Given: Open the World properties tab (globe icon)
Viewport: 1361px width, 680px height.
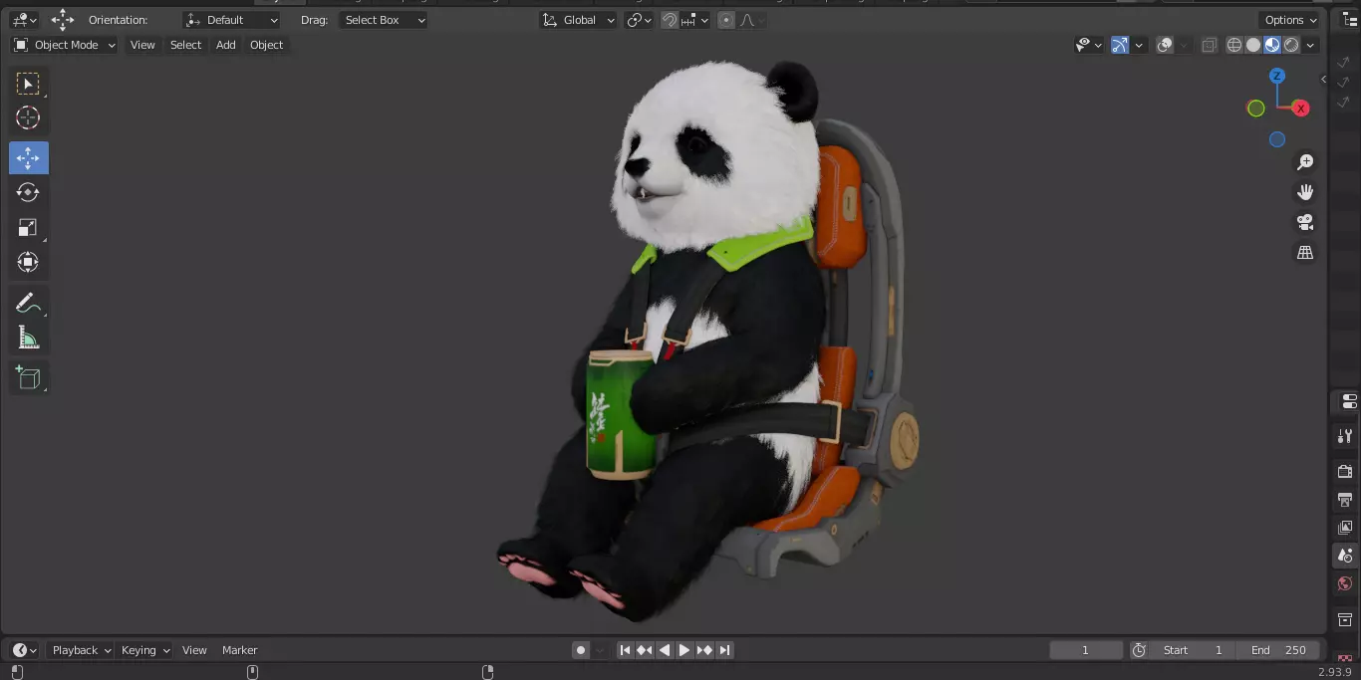Looking at the screenshot, I should tap(1345, 583).
